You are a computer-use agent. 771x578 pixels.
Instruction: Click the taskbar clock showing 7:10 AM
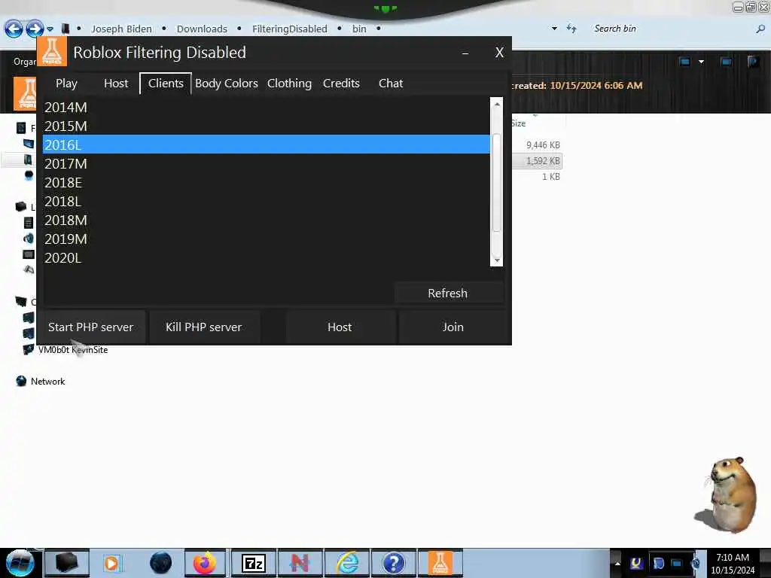point(733,563)
